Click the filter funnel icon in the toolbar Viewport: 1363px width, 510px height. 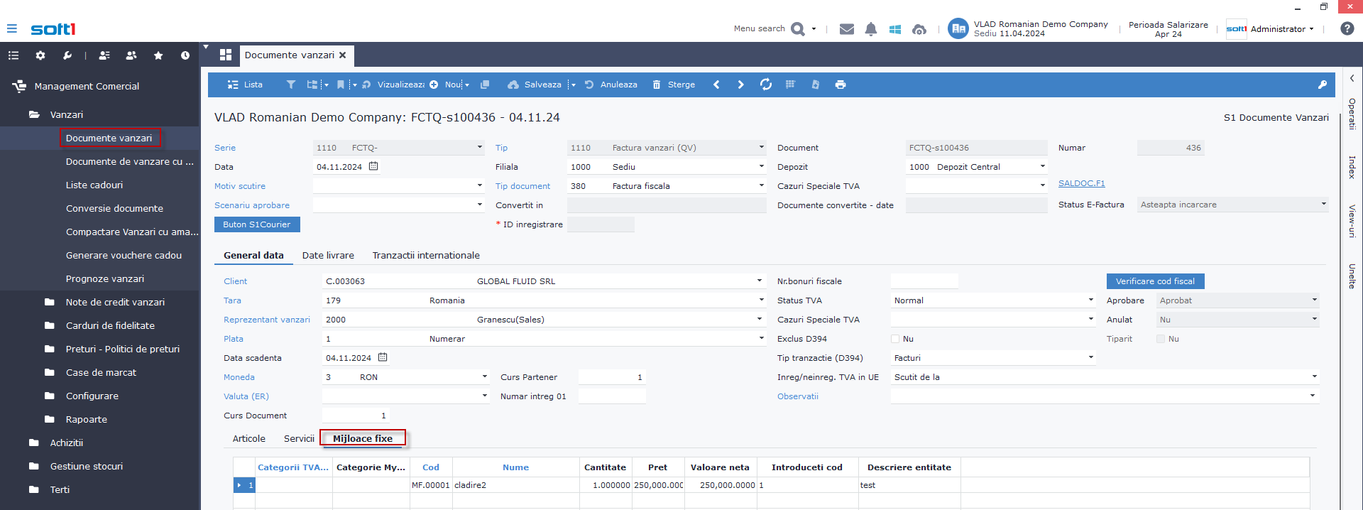pos(291,85)
